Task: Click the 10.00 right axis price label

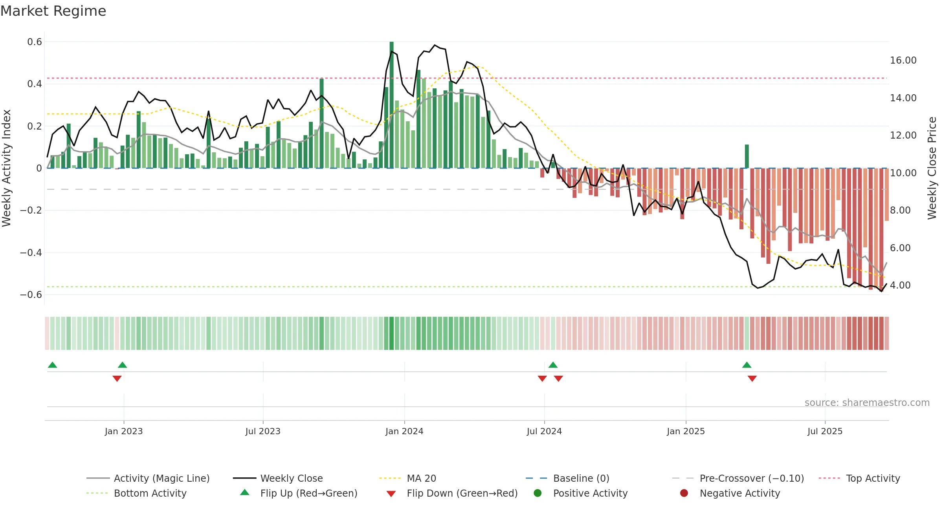Action: point(903,173)
